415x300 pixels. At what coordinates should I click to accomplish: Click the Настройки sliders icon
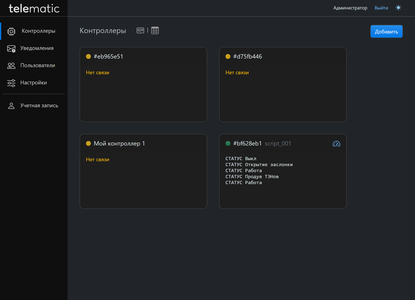[x=11, y=83]
